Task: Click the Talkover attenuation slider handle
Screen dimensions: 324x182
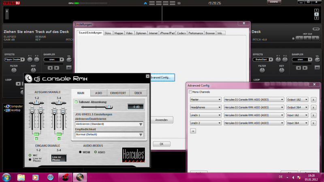Action: click(109, 107)
